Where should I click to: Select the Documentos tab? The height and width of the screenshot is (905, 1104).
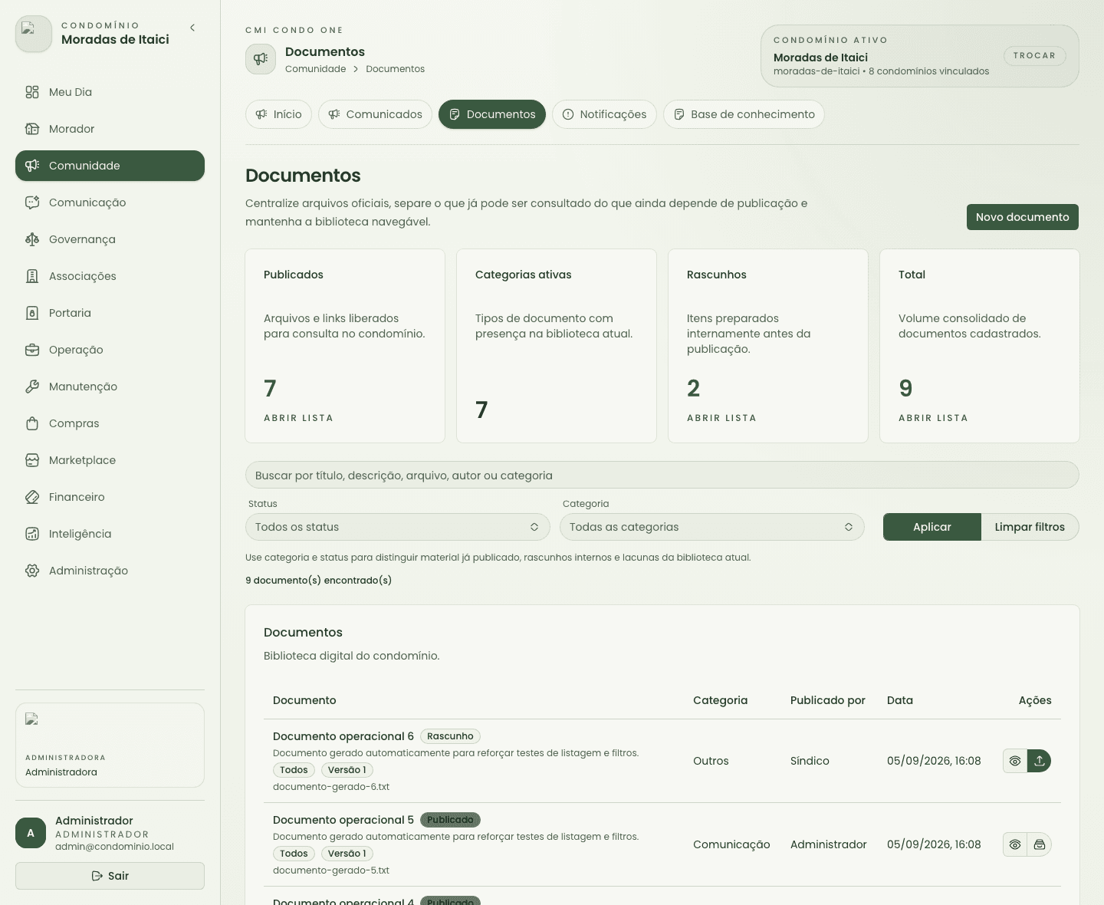tap(492, 114)
